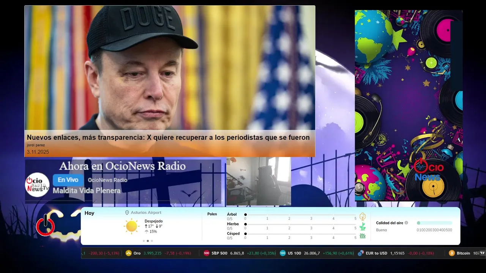This screenshot has height=273, width=486.
Task: Click the US 100 value 26.006,7
Action: click(312, 253)
